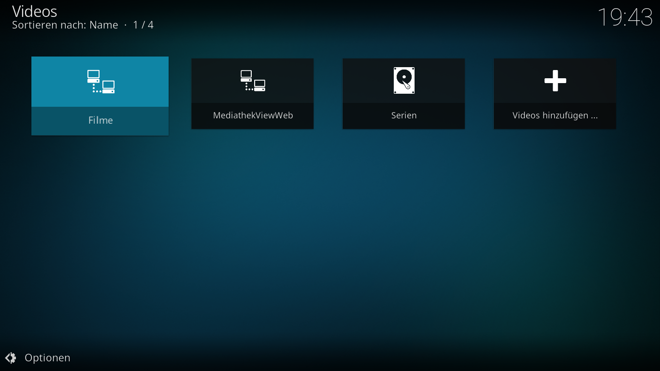Select the Filme label
Screen dimensions: 660x371
click(x=100, y=120)
